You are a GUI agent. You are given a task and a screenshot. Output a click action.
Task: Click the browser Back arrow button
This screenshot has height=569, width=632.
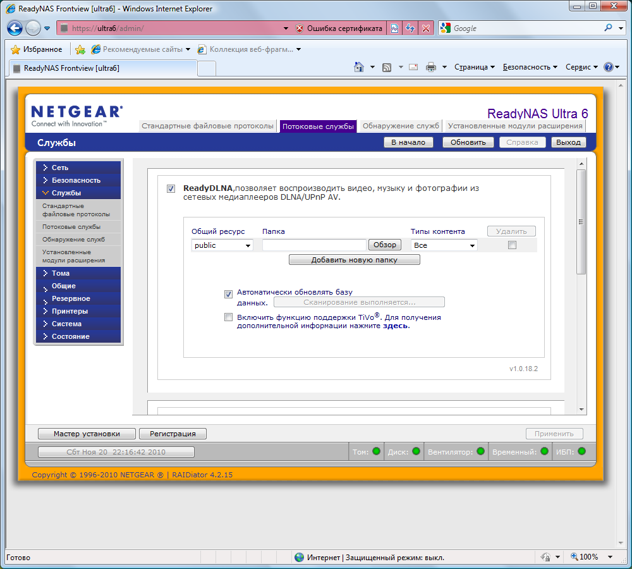[15, 28]
